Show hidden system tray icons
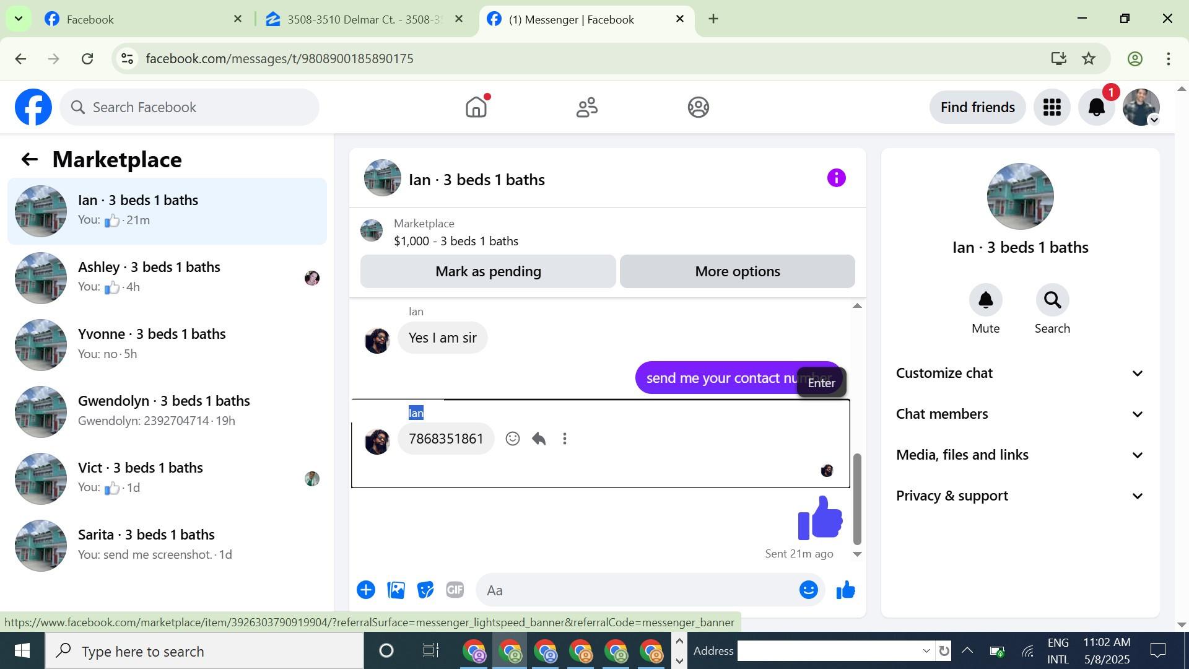The image size is (1189, 669). 967,650
